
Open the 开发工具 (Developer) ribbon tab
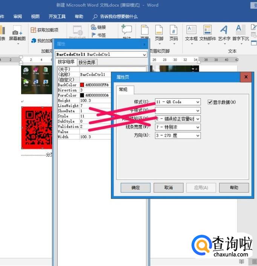tap(57, 17)
